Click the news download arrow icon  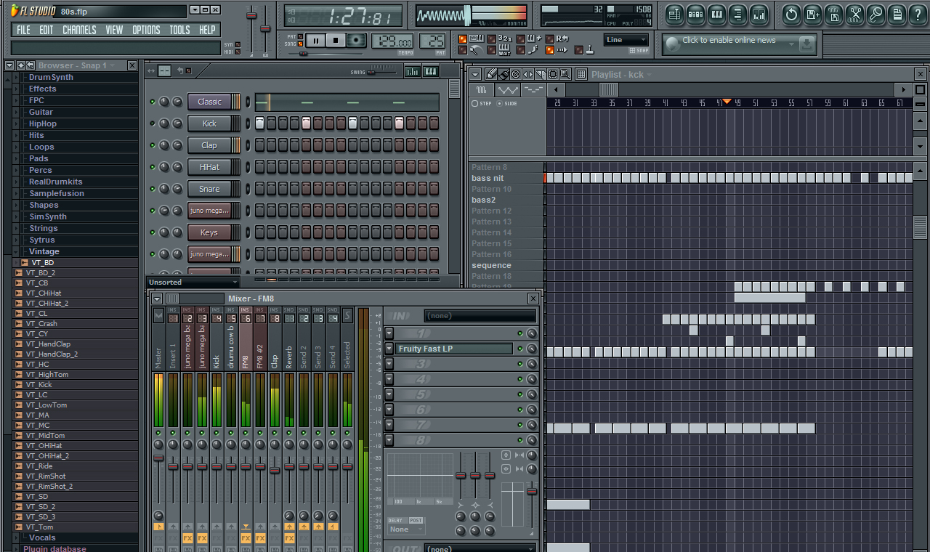coord(806,44)
